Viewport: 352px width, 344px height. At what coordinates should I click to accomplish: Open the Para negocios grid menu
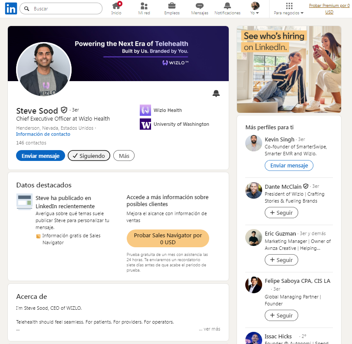(x=289, y=8)
